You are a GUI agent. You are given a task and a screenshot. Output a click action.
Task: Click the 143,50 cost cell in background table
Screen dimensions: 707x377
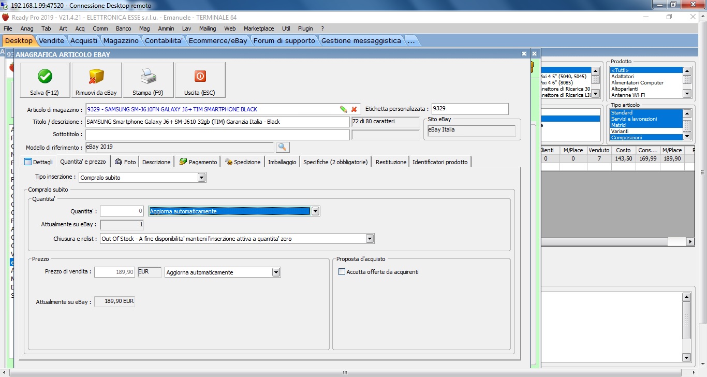pos(623,158)
